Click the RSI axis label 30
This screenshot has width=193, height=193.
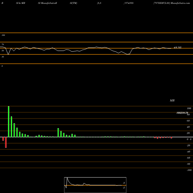(3, 57)
